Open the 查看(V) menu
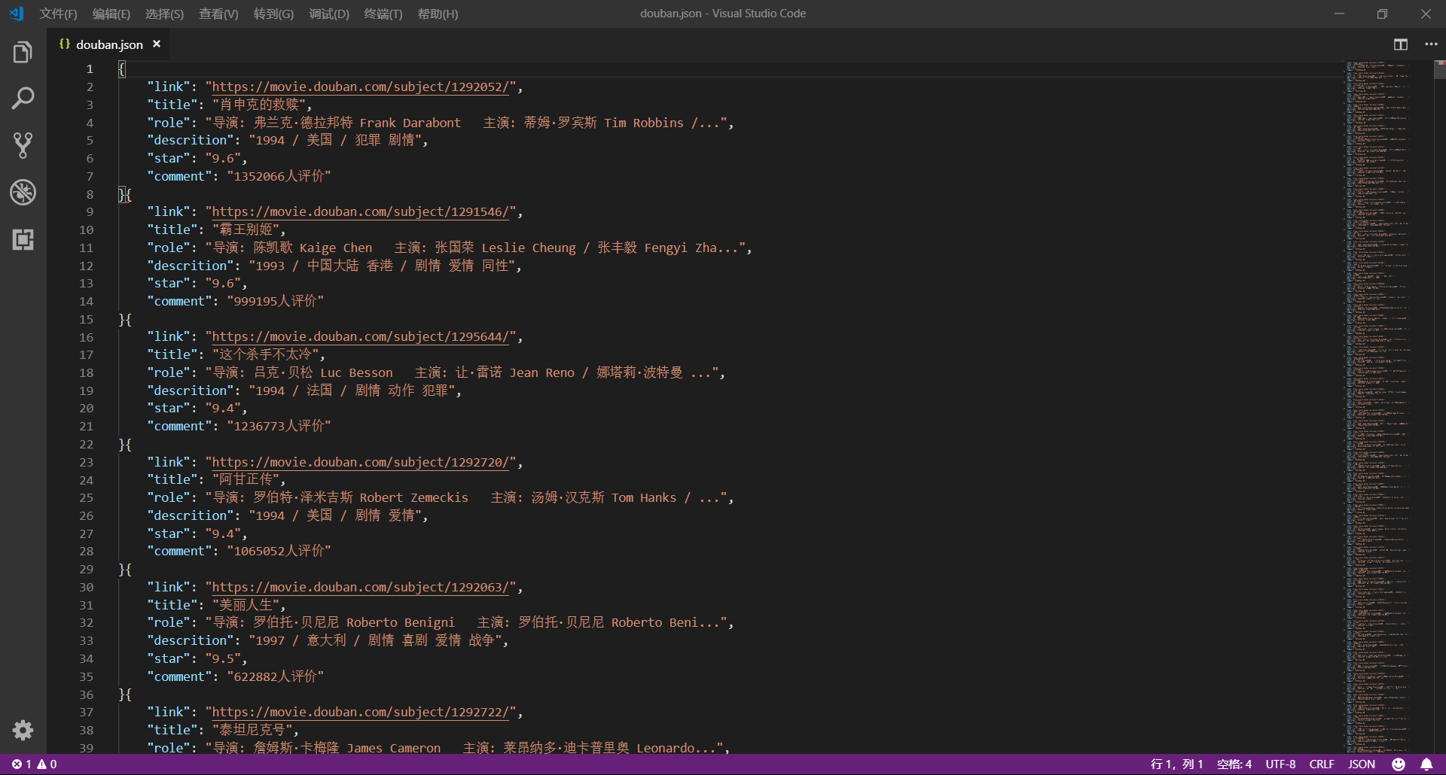Image resolution: width=1446 pixels, height=775 pixels. 218,14
